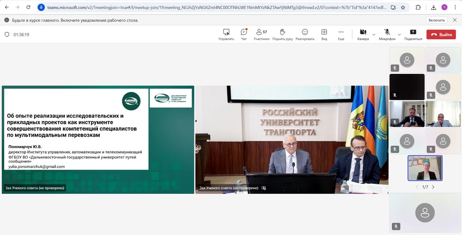Share screen with Поделиться
462x235 pixels.
(x=413, y=35)
